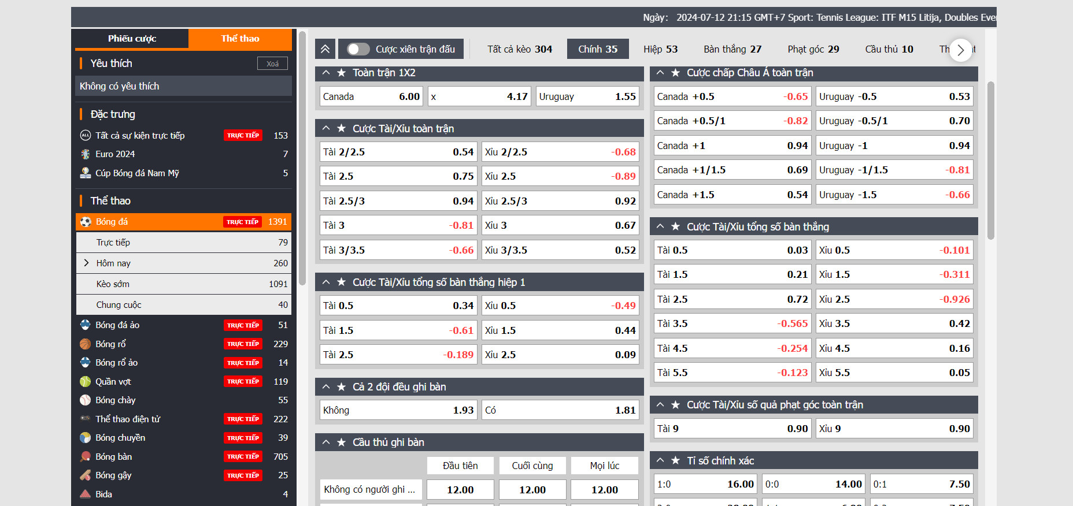Expand the Hôm nay submenu arrow
This screenshot has height=506, width=1073.
(86, 263)
